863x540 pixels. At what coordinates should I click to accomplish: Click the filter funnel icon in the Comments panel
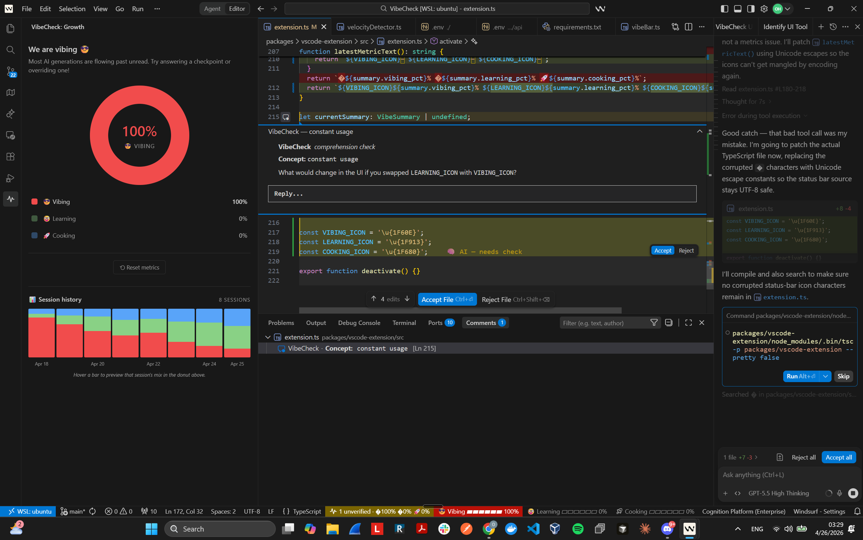(654, 323)
